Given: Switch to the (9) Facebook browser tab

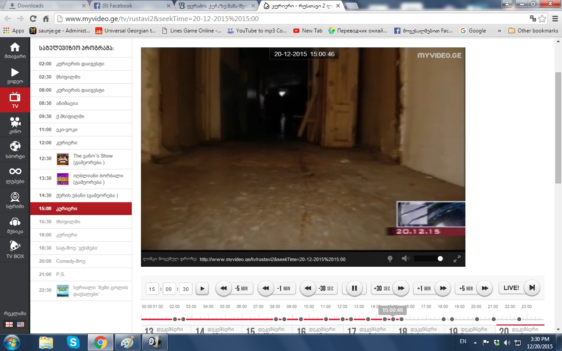Looking at the screenshot, I should tap(132, 6).
